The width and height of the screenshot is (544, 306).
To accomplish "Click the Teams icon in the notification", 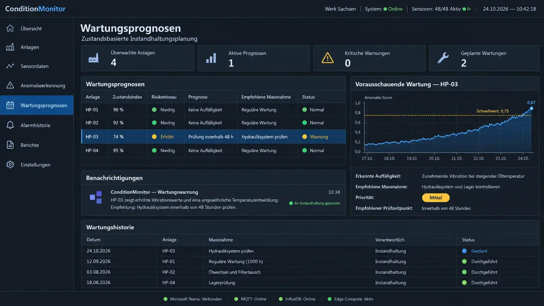I will tap(96, 197).
